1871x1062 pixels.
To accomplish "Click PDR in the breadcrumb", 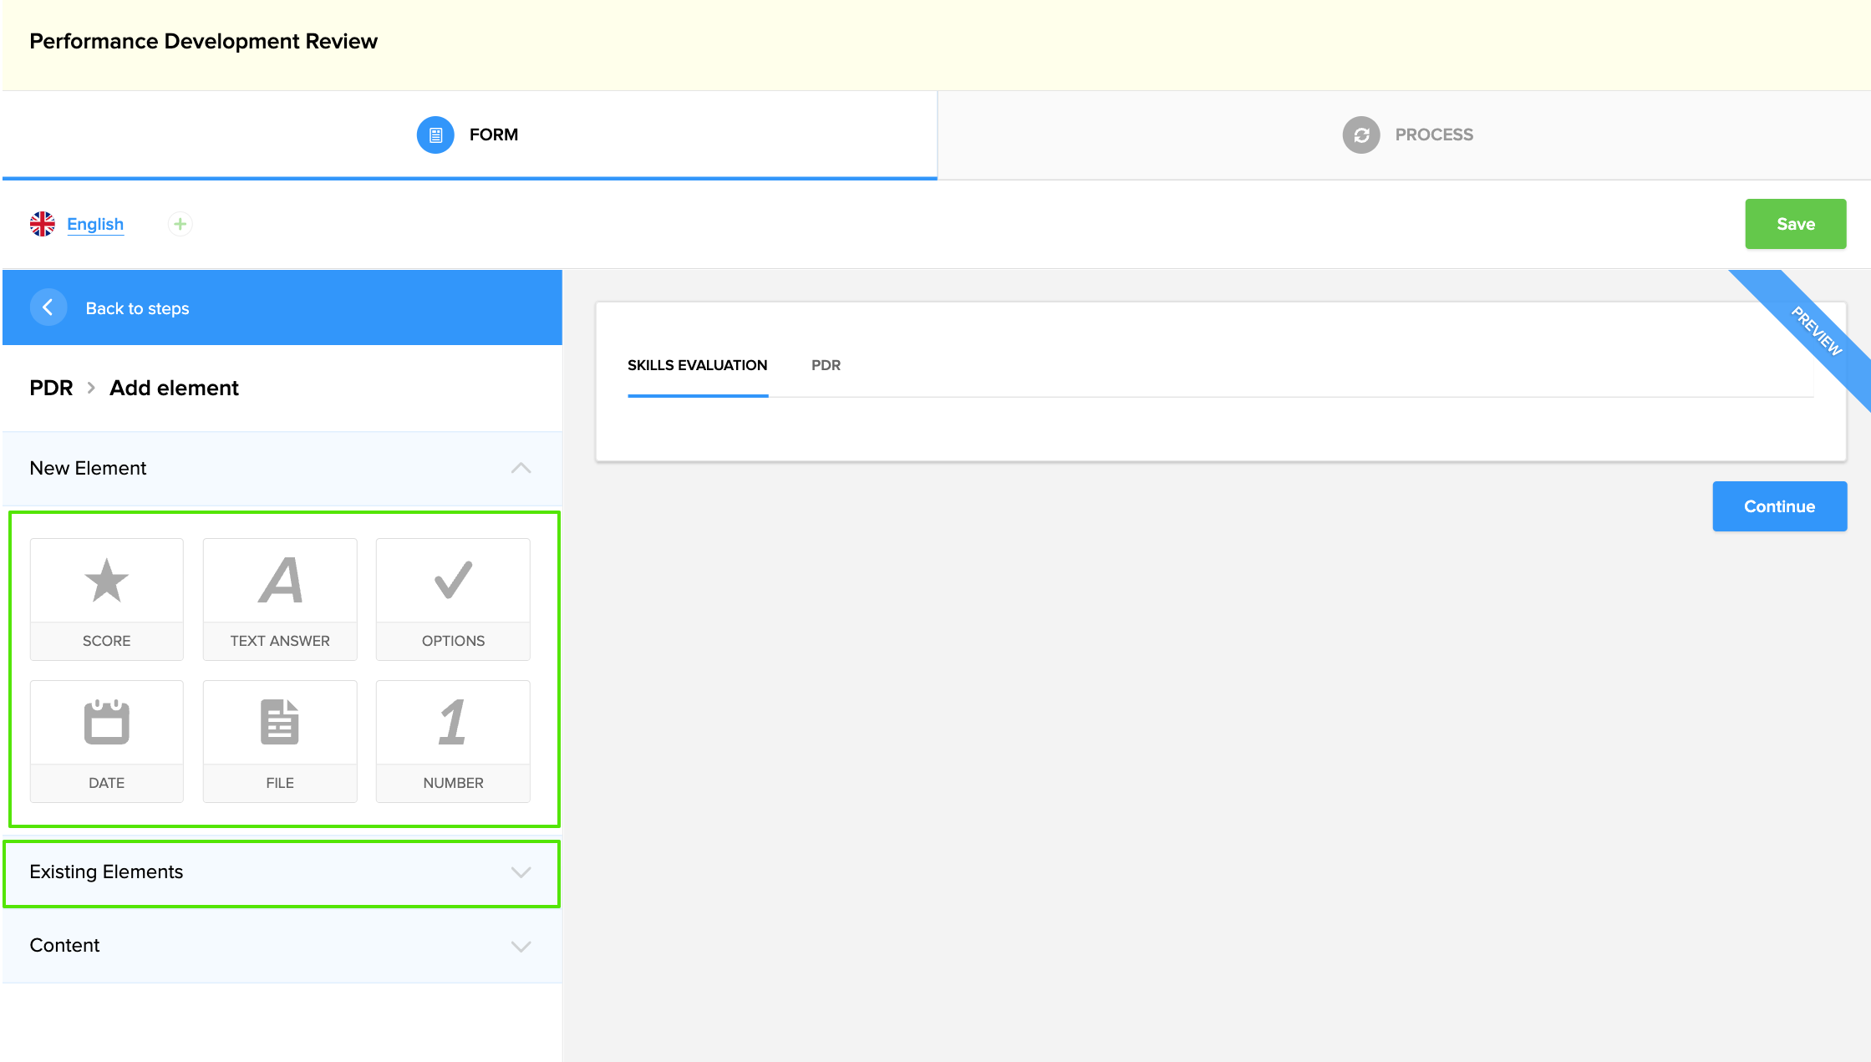I will coord(51,388).
